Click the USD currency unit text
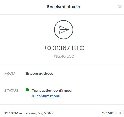124x117 pixels. click(x=70, y=56)
